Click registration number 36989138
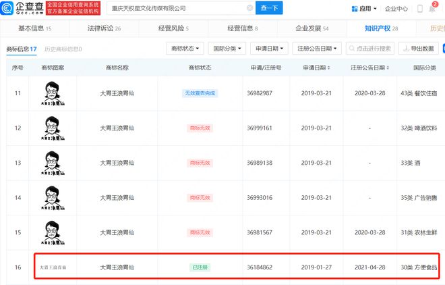 [260, 163]
